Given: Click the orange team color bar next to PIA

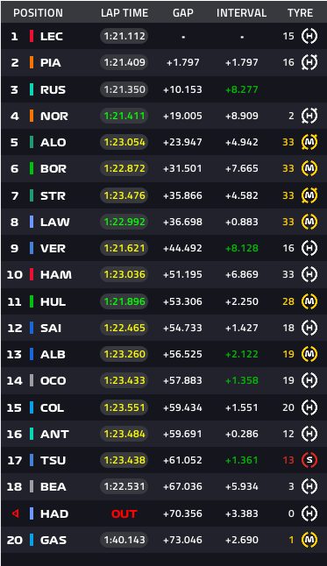Looking at the screenshot, I should tap(32, 62).
